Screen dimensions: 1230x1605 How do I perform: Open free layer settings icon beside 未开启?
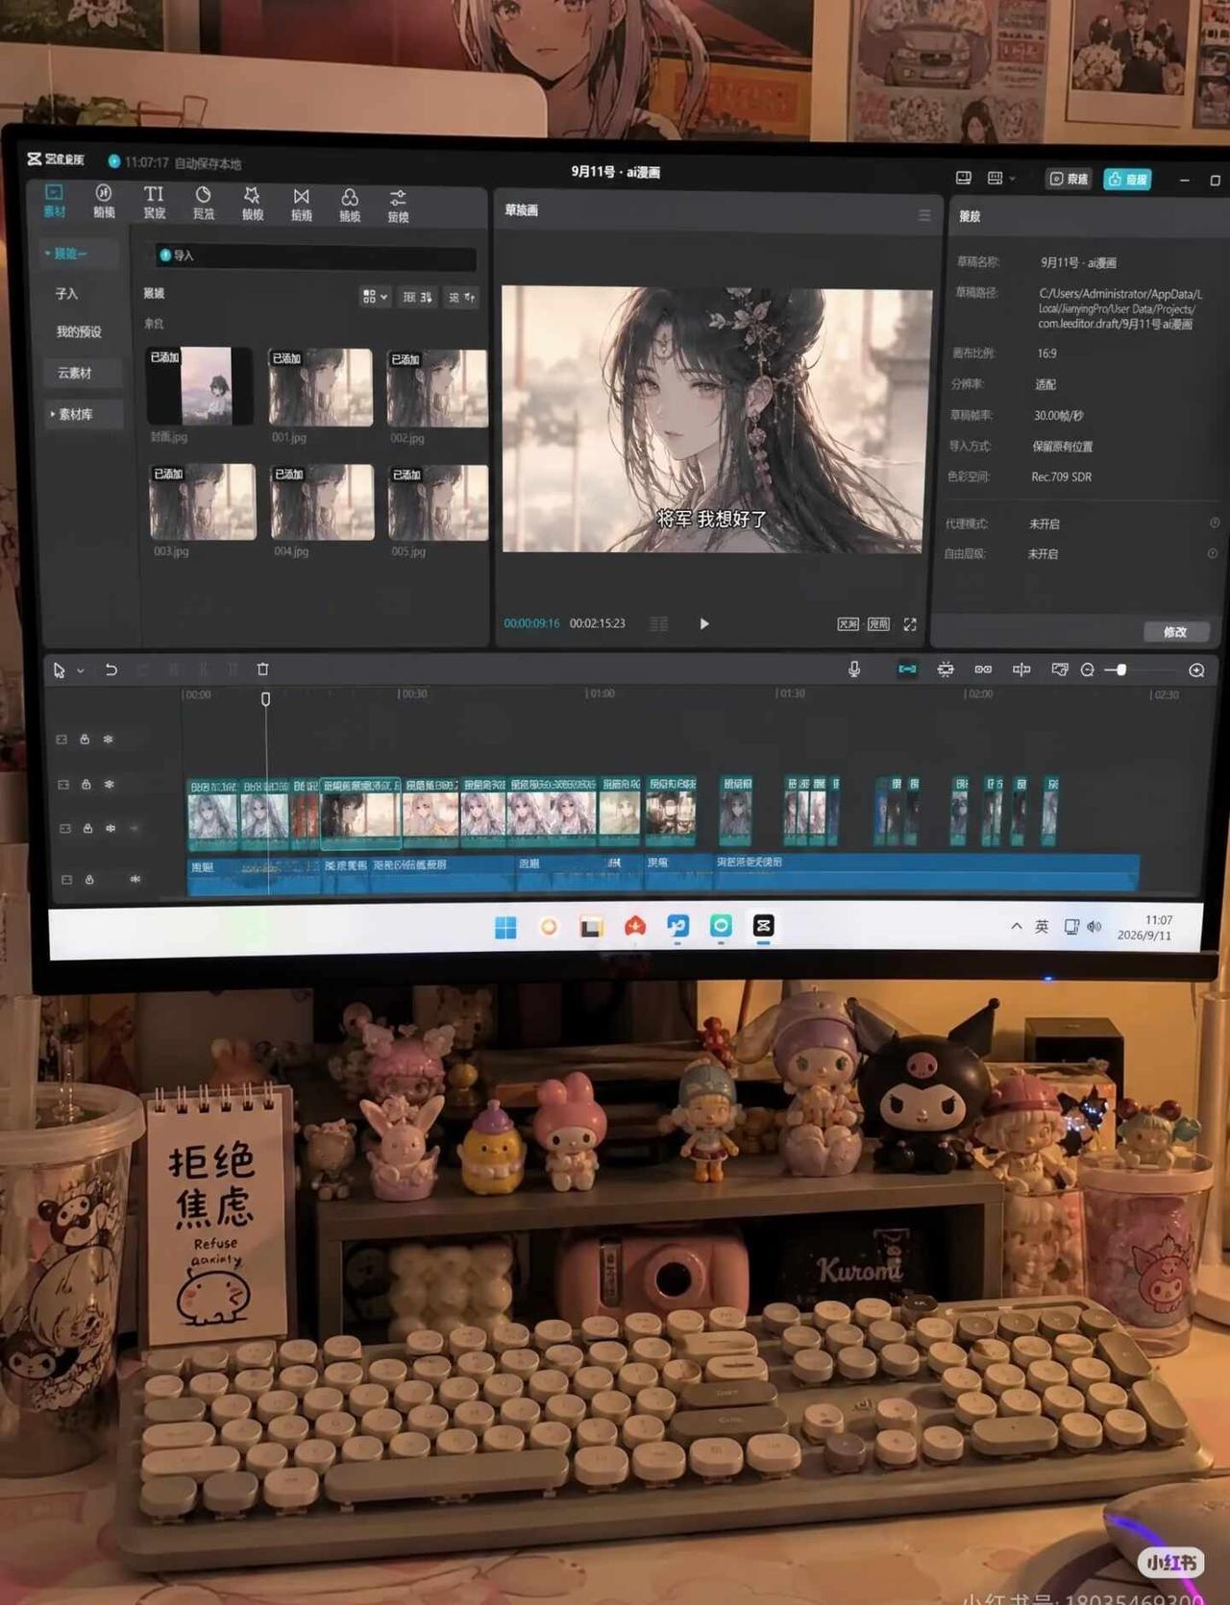click(x=1213, y=553)
